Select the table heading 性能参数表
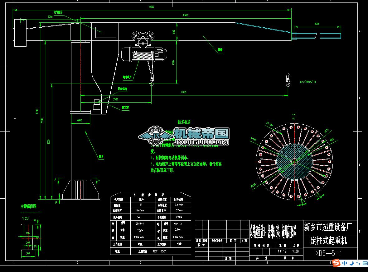This screenshot has height=272, width=368. click(x=149, y=195)
